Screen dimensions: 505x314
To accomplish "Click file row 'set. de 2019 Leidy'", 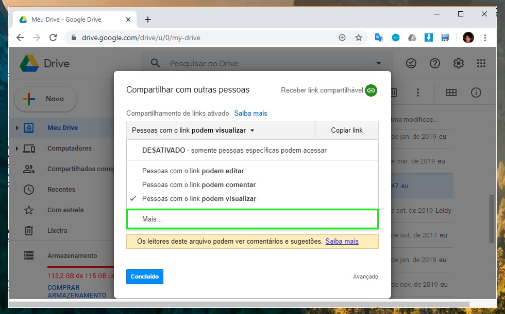I will (422, 211).
